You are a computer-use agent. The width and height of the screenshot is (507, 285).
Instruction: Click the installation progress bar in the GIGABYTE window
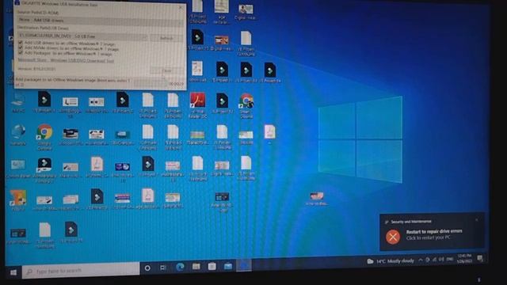150,83
